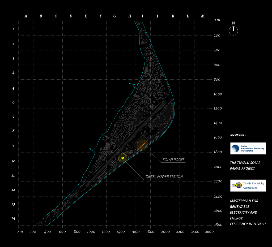Image resolution: width=272 pixels, height=247 pixels.
Task: Click the orange solar roofs circle marker
Action: tap(142, 145)
